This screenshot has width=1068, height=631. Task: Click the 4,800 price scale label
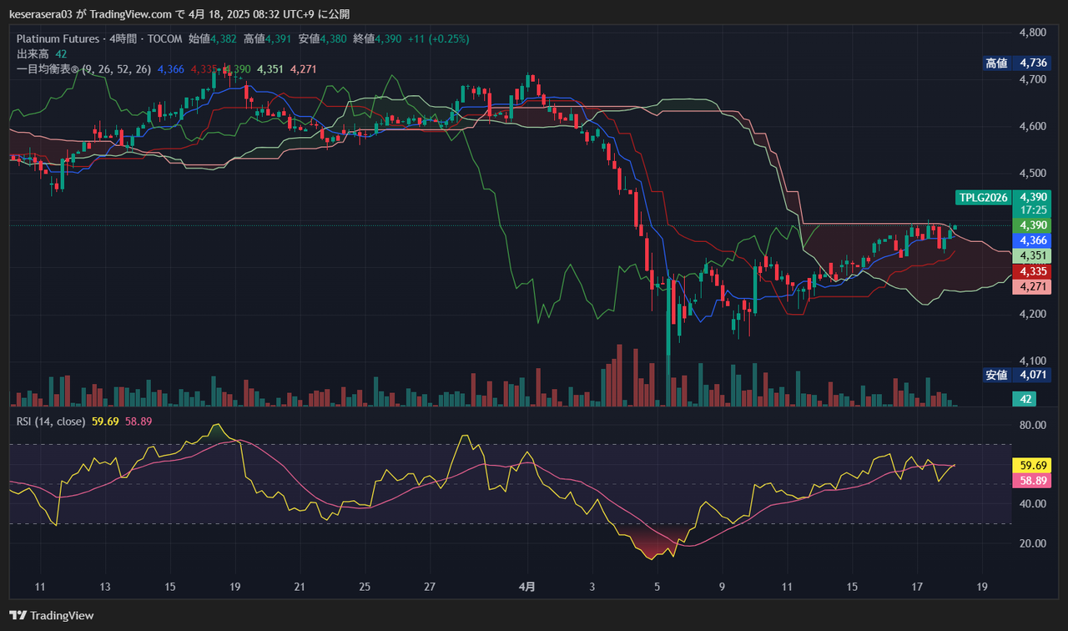tap(1033, 33)
